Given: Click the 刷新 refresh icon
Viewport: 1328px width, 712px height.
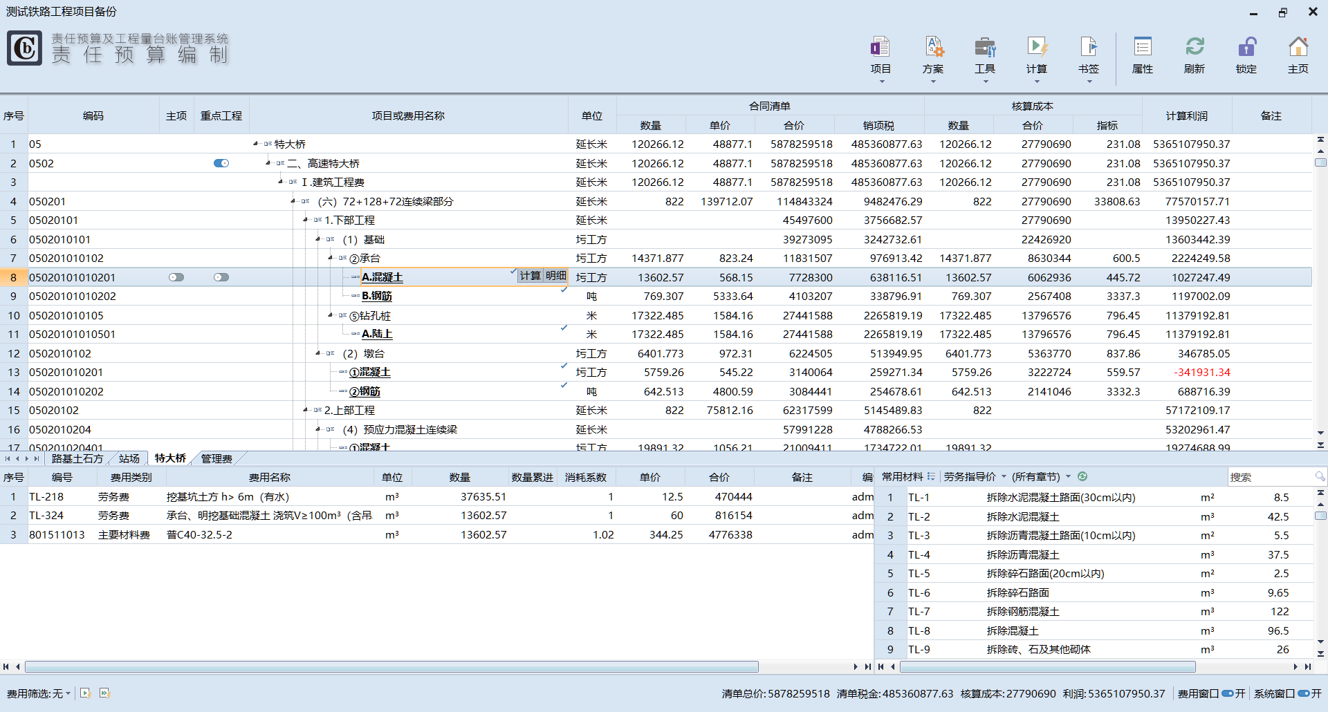Looking at the screenshot, I should [1194, 55].
